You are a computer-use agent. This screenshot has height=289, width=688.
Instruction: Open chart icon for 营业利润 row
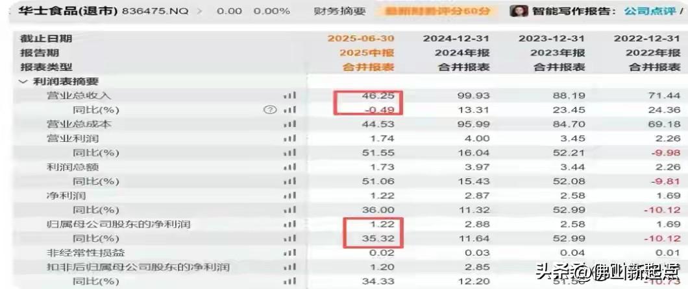tap(289, 139)
